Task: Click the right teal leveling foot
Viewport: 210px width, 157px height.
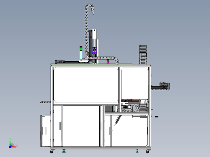Action: coord(137,151)
